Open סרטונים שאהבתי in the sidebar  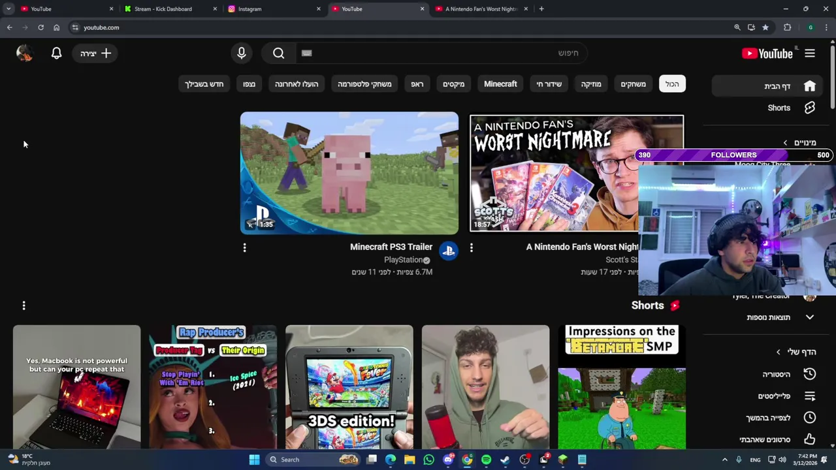click(x=769, y=439)
